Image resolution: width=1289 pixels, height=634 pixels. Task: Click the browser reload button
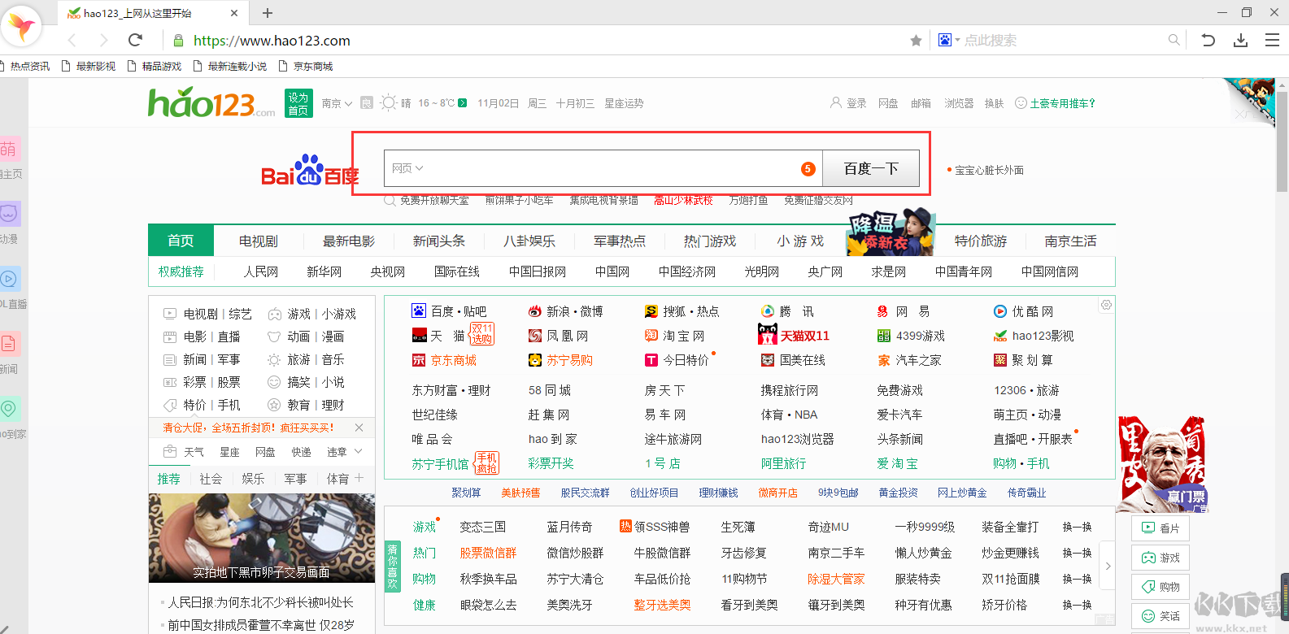tap(136, 40)
